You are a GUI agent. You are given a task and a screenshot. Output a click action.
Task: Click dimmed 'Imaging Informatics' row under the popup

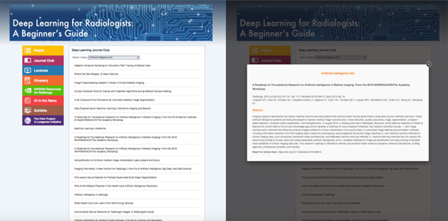359,169
